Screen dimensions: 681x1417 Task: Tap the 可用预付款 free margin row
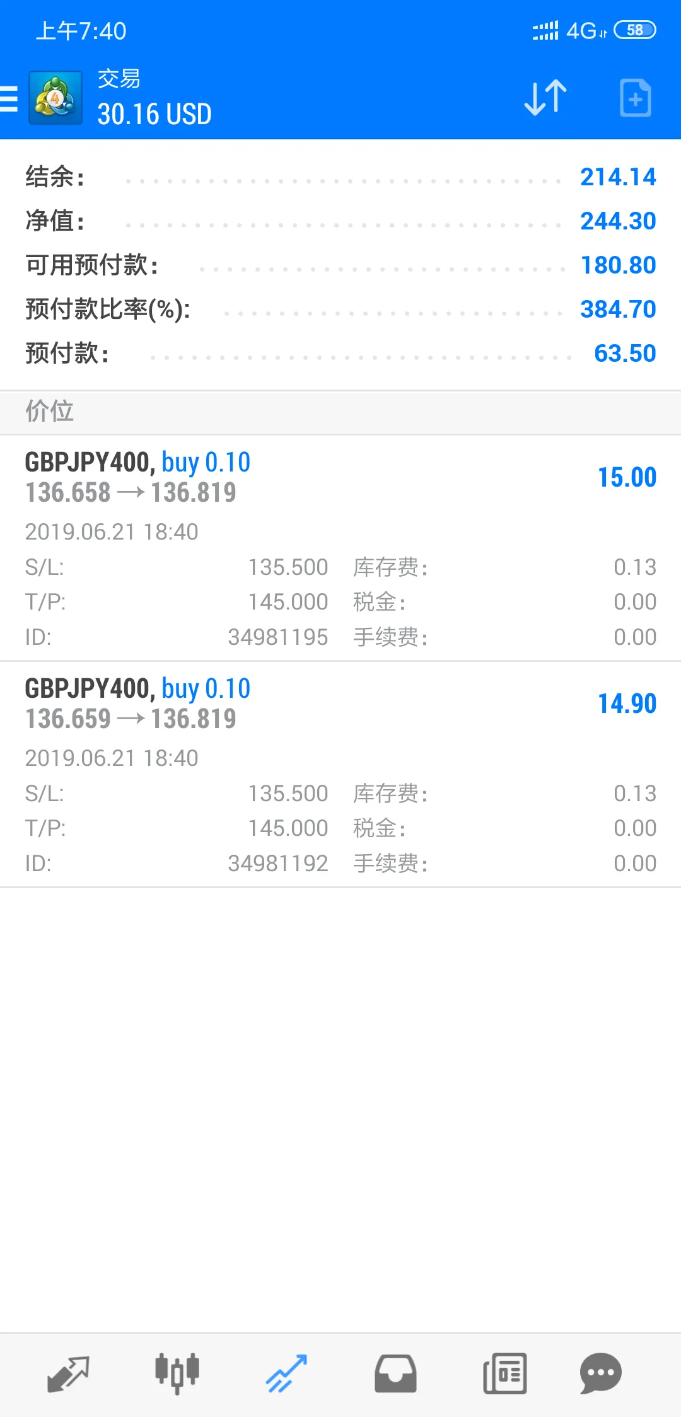(340, 265)
